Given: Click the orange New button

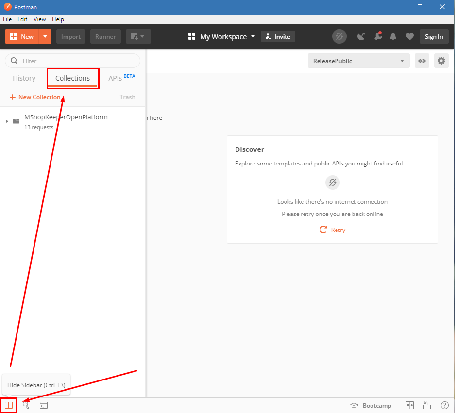Looking at the screenshot, I should pos(22,36).
